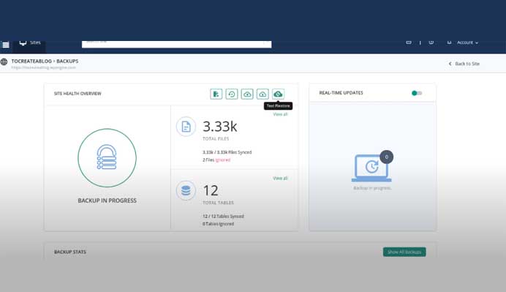
Task: Click the Test Restore cloud icon
Action: click(278, 94)
